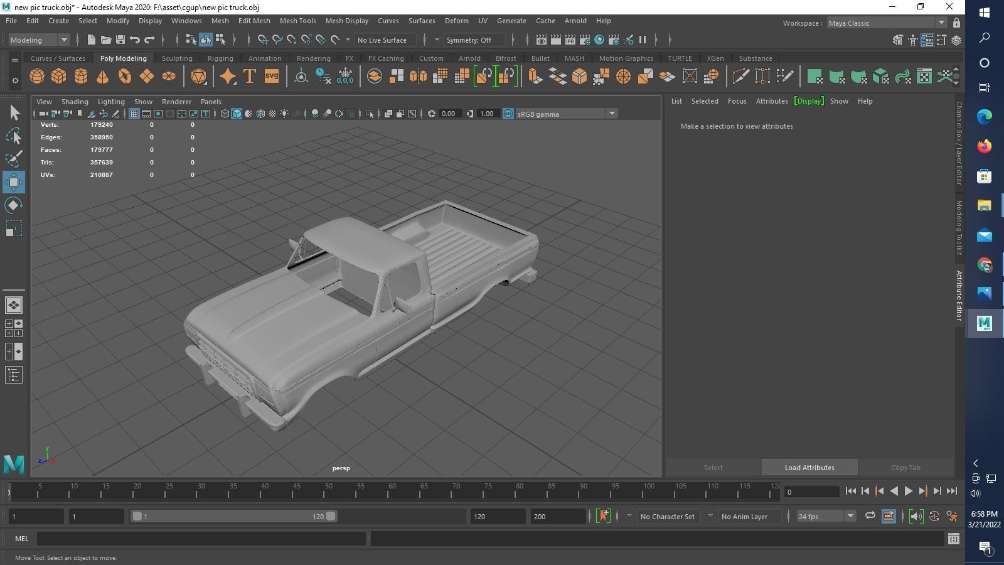This screenshot has width=1004, height=565.
Task: Create a polygon sphere from shelf
Action: click(37, 77)
